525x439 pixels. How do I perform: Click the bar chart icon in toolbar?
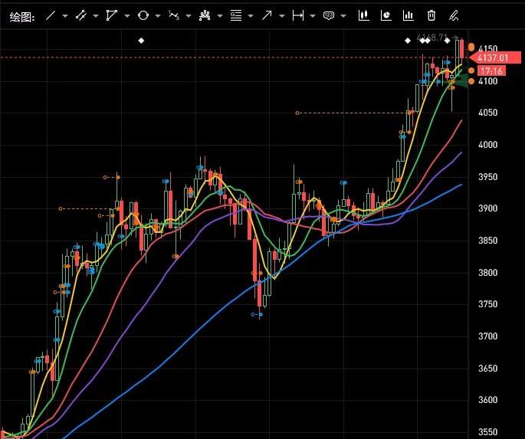(409, 15)
